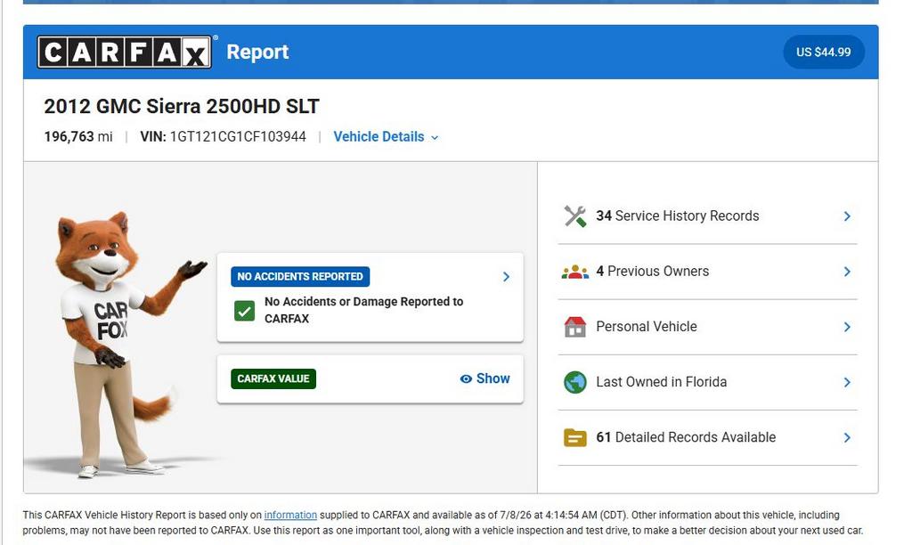Select Personal Vehicle text
912x545 pixels.
pos(647,327)
